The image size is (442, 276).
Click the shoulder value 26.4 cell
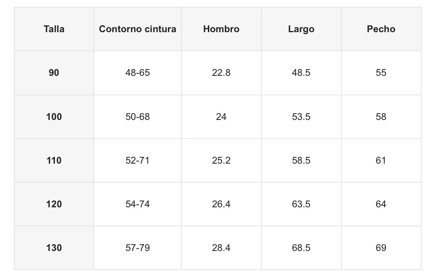[x=221, y=204]
